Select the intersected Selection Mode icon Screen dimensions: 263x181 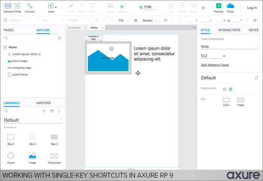tap(8, 6)
